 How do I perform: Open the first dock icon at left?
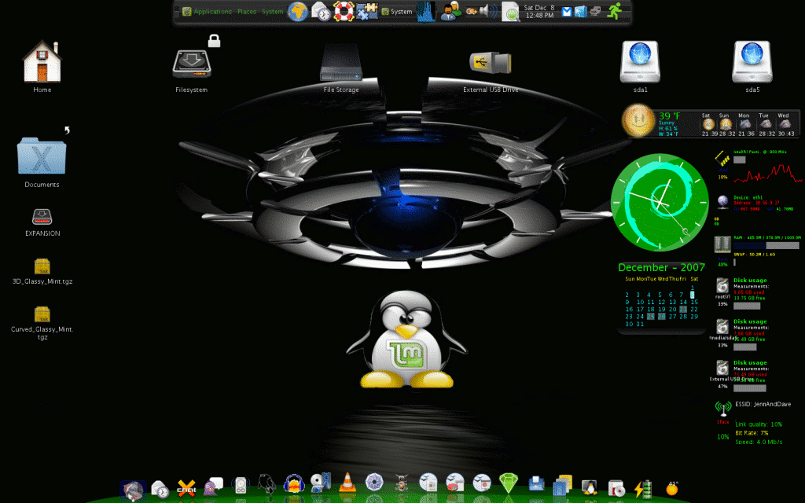[x=133, y=491]
